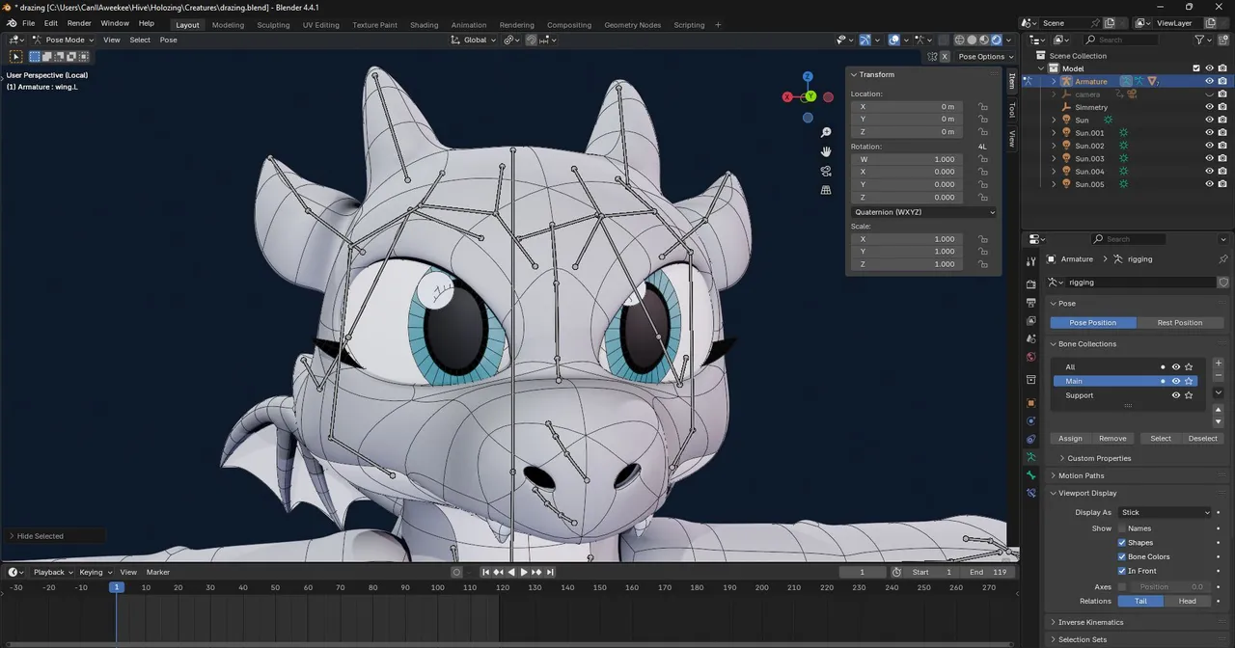Image resolution: width=1235 pixels, height=648 pixels.
Task: Jump to timeline start playback icon
Action: [x=486, y=572]
